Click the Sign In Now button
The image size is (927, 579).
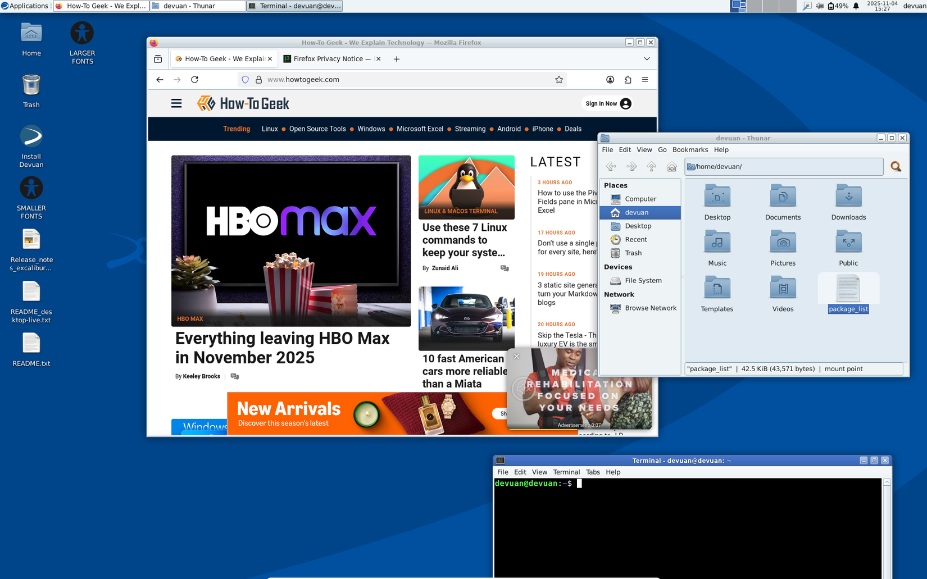click(x=606, y=103)
